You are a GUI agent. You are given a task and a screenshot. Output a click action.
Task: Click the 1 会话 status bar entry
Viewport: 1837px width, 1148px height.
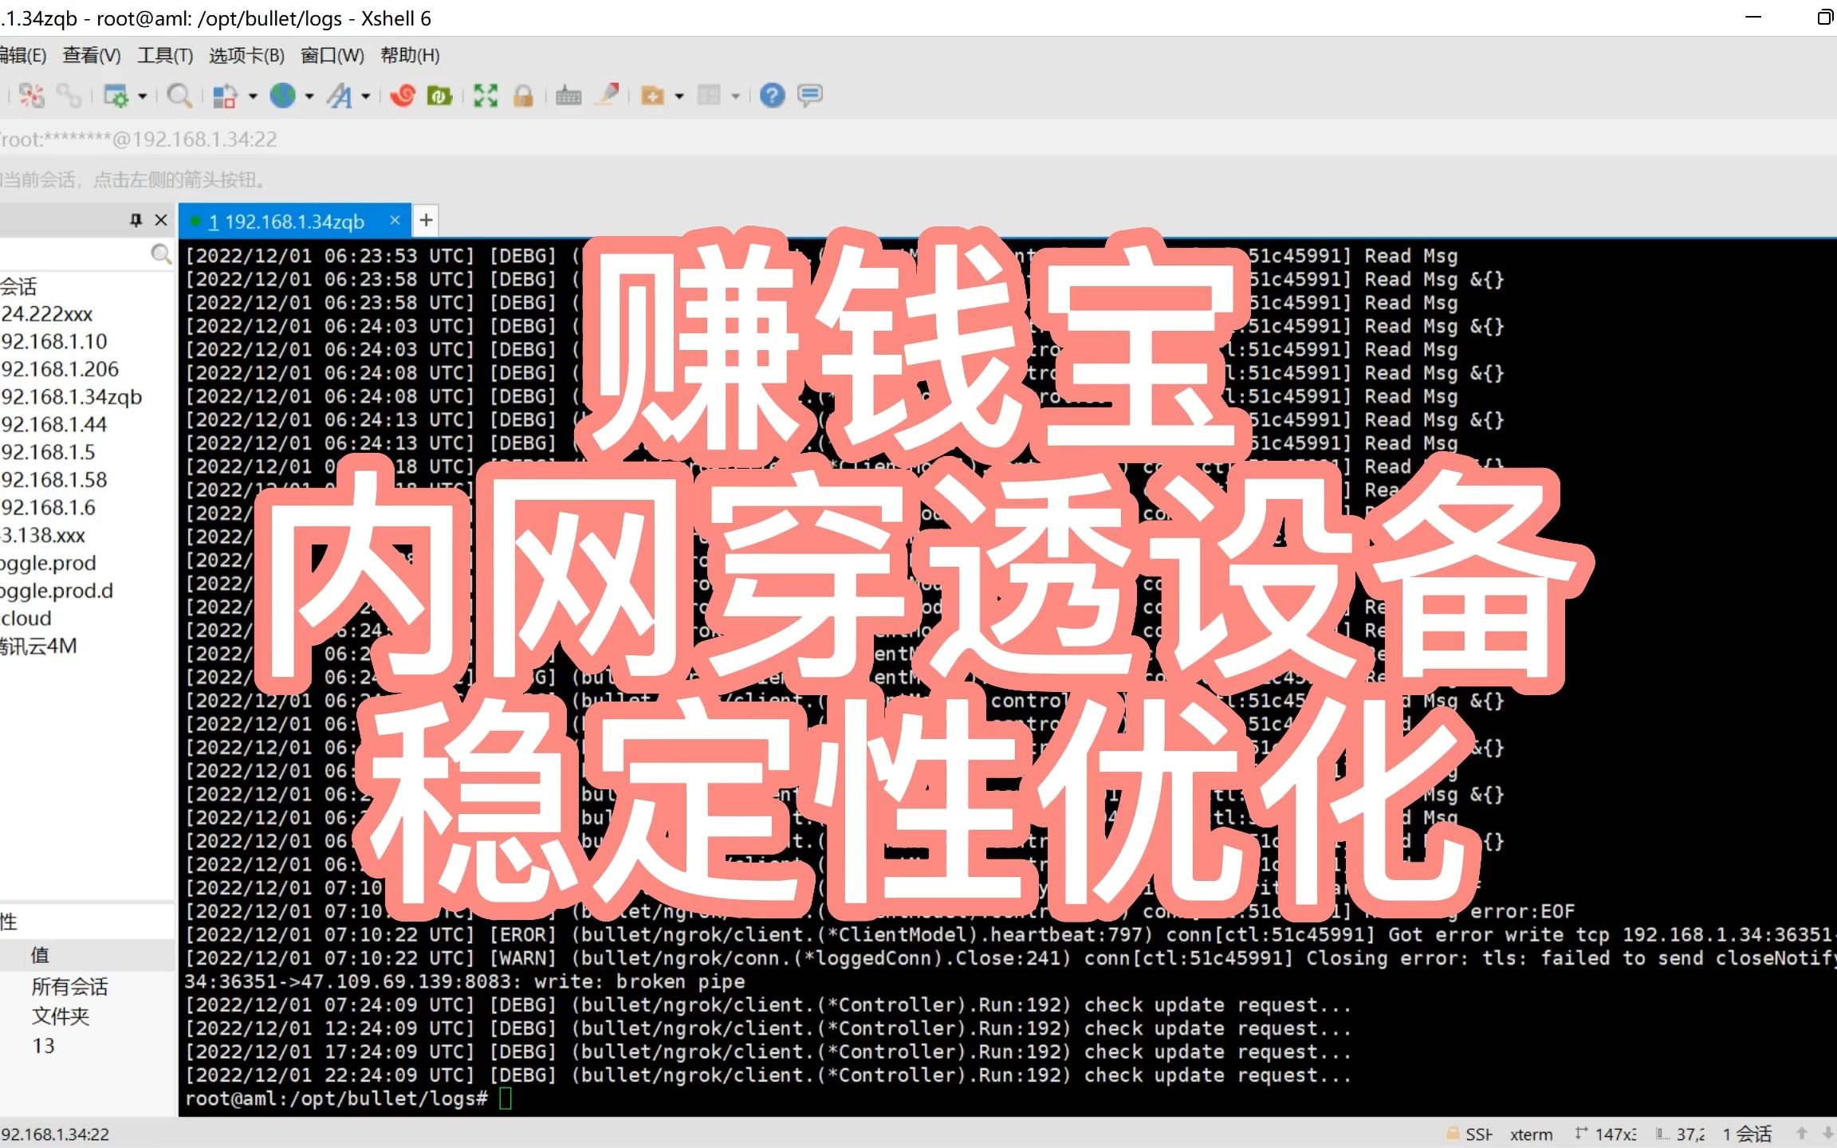coord(1747,1134)
